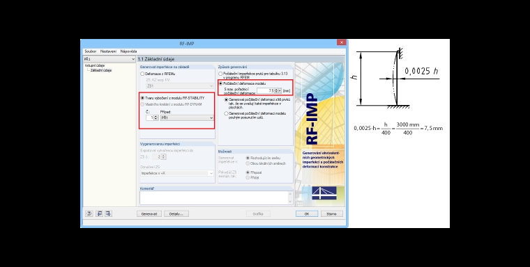Click the 7.5 mm deformation value field
The width and height of the screenshot is (530, 267).
click(x=265, y=90)
